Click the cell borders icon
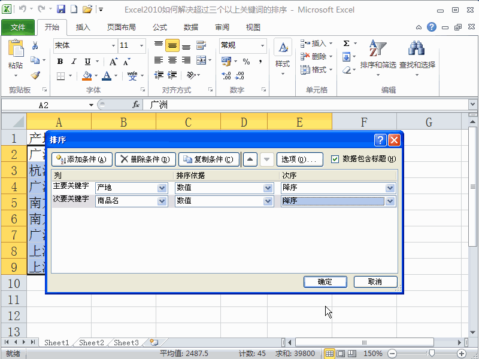The height and width of the screenshot is (359, 479). (61, 76)
